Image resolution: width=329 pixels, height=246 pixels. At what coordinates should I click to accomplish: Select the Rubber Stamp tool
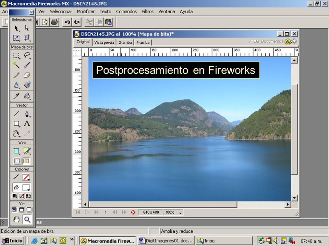(x=27, y=85)
